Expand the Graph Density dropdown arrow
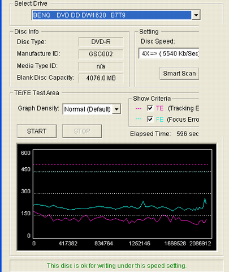The image size is (229, 272). (116, 109)
